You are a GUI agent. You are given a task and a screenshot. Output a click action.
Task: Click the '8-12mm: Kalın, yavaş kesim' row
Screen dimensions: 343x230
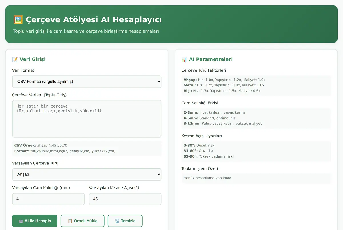[223, 124]
